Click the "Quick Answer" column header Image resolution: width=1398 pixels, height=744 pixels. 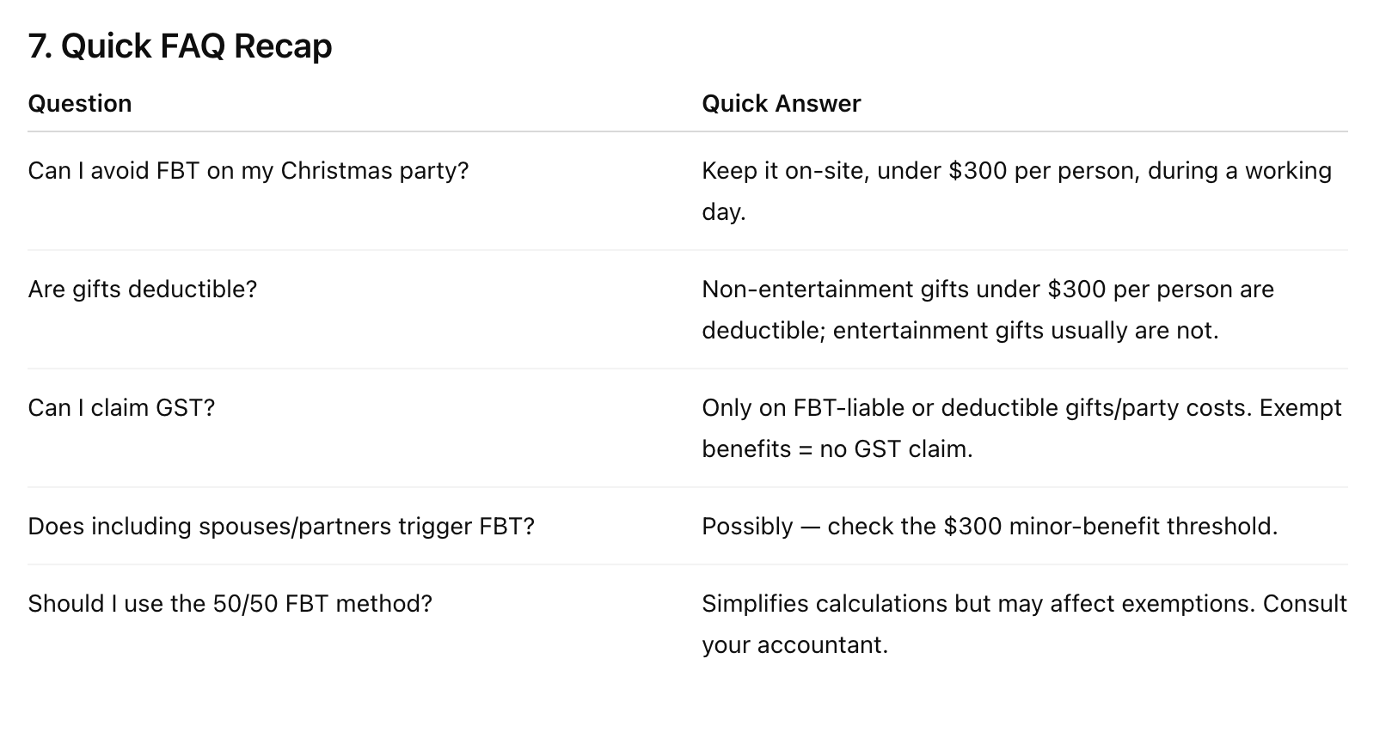click(781, 104)
